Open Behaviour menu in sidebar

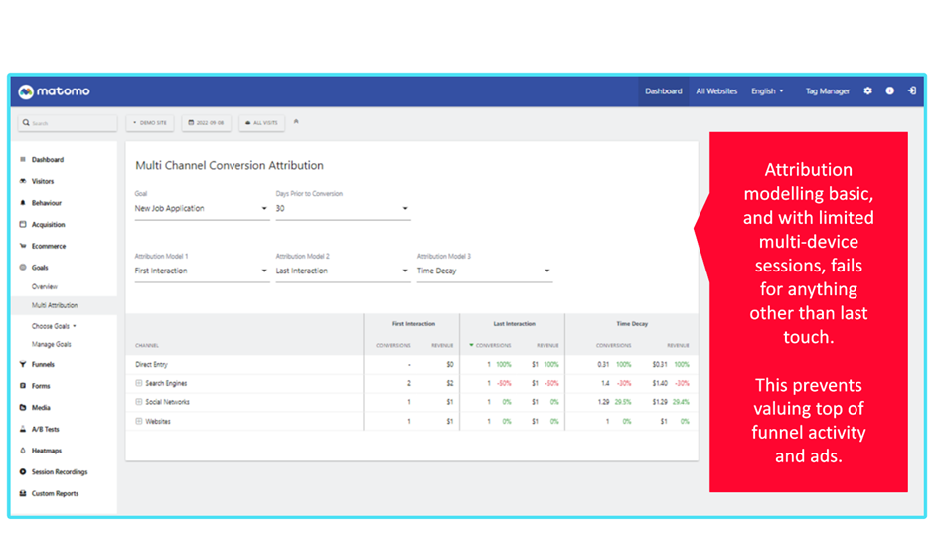click(x=47, y=203)
